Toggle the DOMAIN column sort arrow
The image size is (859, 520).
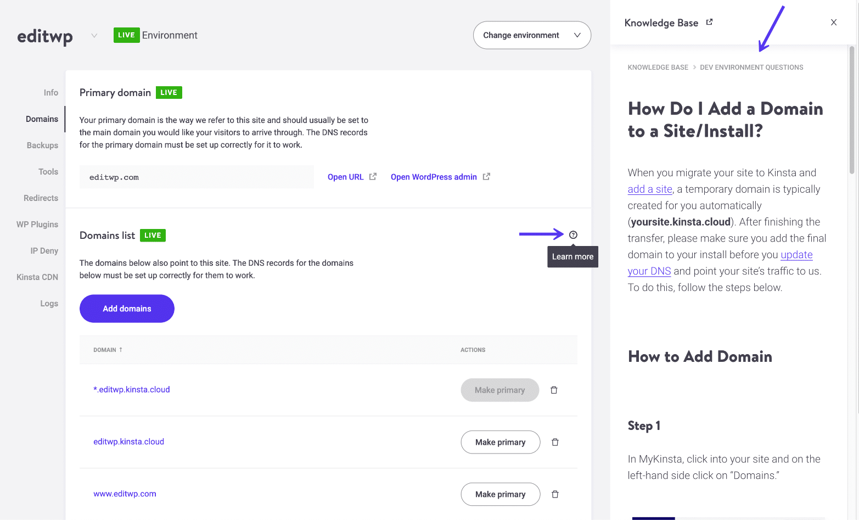coord(121,349)
